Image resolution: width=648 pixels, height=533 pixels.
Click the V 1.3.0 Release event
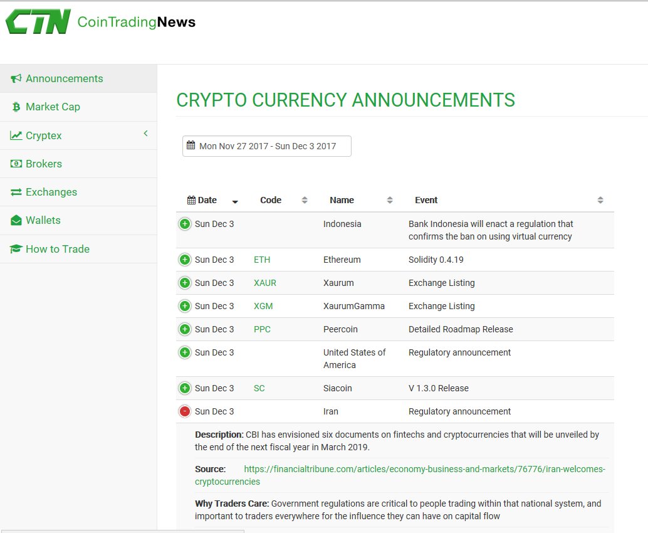(439, 388)
